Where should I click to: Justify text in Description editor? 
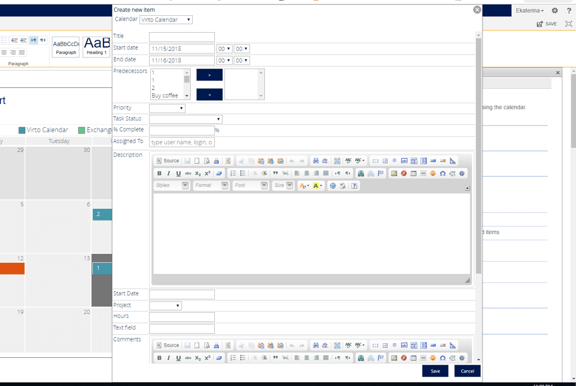(x=326, y=173)
